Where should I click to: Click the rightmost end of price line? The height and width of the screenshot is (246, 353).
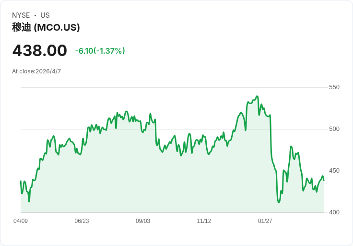point(324,180)
